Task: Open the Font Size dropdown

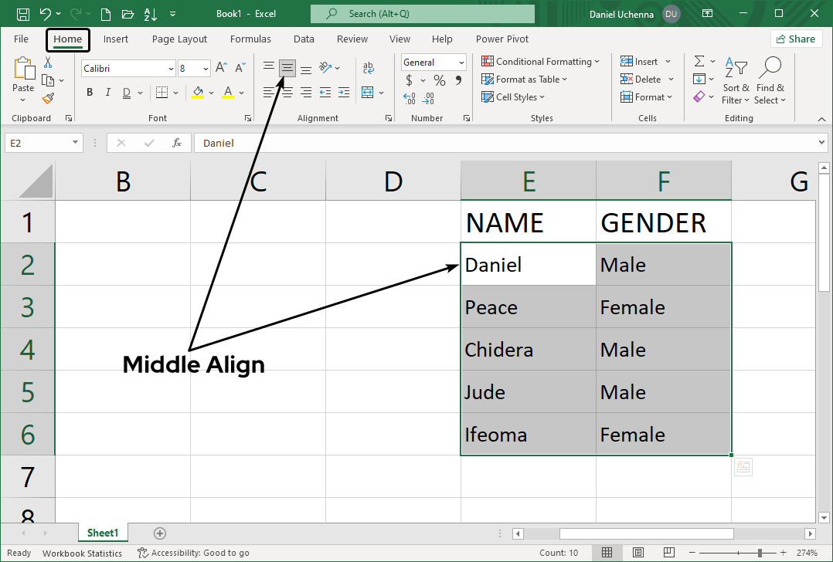Action: (x=206, y=69)
